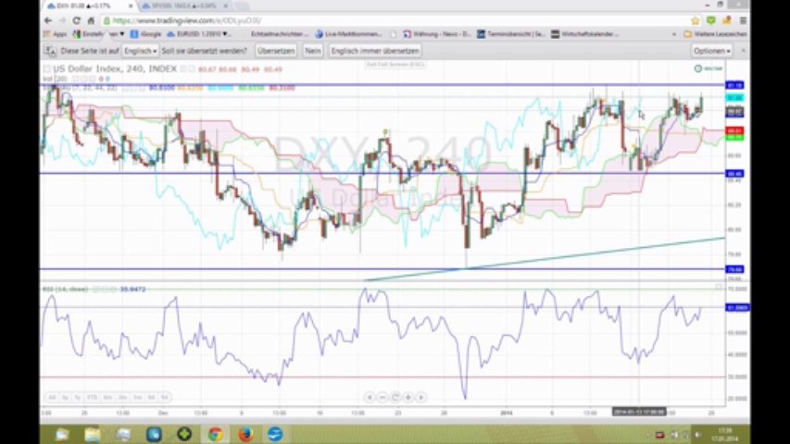The image size is (790, 444).
Task: Bookmark page with the star icon
Action: tap(695, 19)
